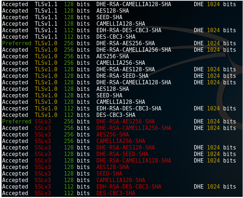243x198 pixels.
Task: Click SEED-SHA cipher on the TLSv1.1 row
Action: [109, 17]
